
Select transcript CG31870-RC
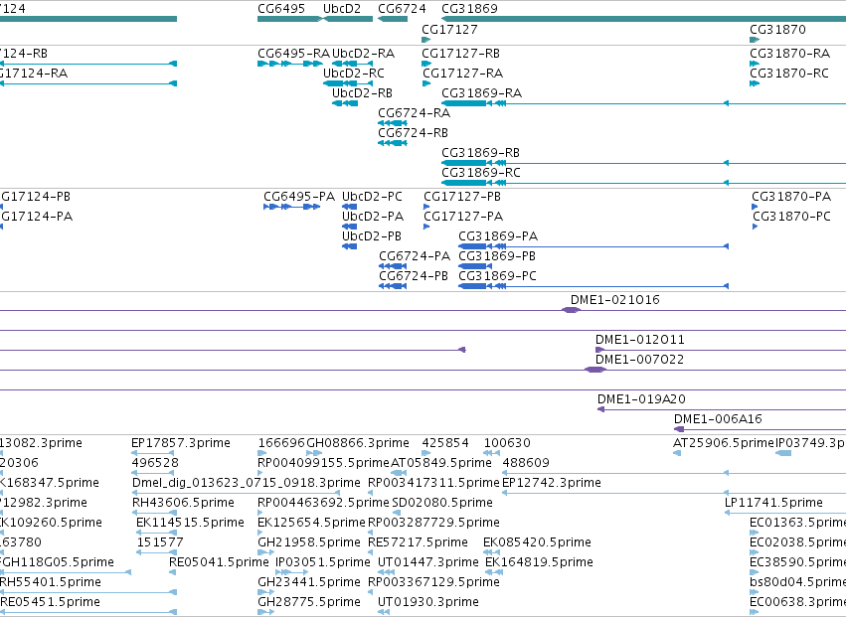coord(789,74)
